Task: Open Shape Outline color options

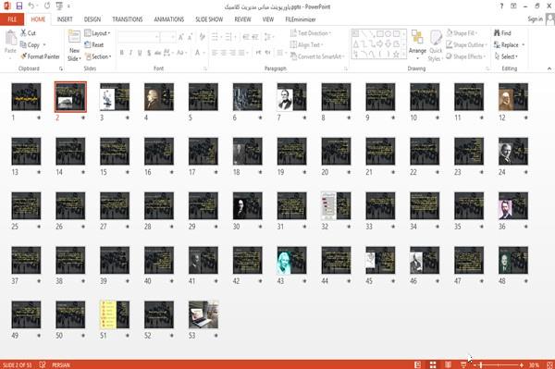Action: (x=467, y=45)
